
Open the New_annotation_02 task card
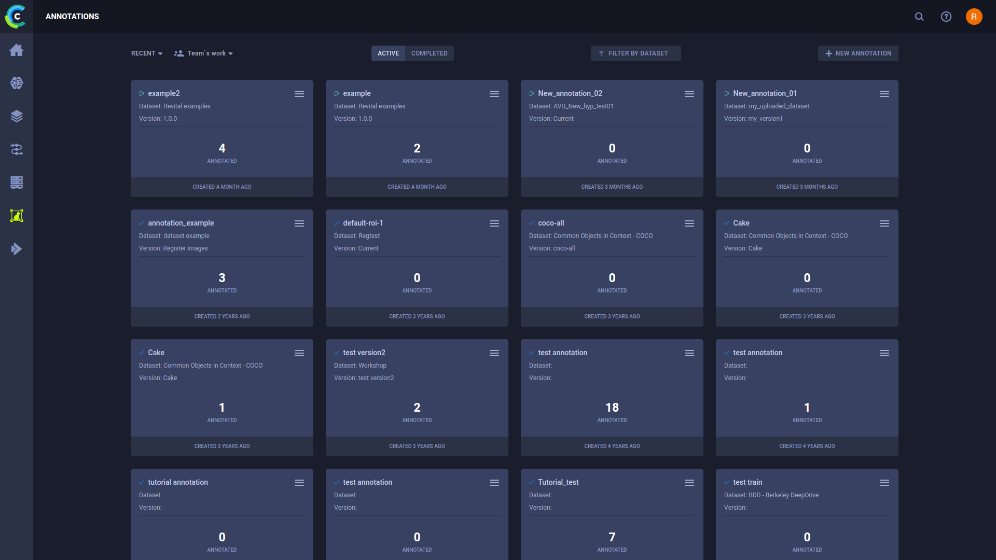click(x=612, y=150)
